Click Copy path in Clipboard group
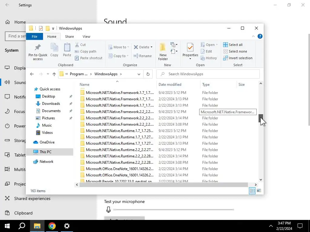The height and width of the screenshot is (232, 310). click(85, 51)
